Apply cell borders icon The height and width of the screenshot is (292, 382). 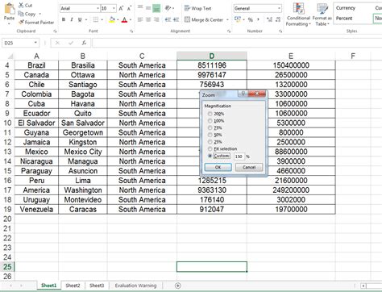[x=95, y=19]
